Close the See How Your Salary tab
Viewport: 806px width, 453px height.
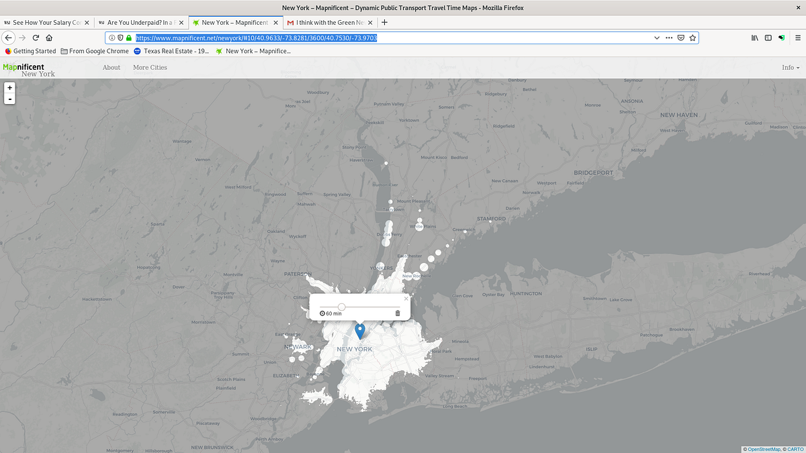coord(87,22)
